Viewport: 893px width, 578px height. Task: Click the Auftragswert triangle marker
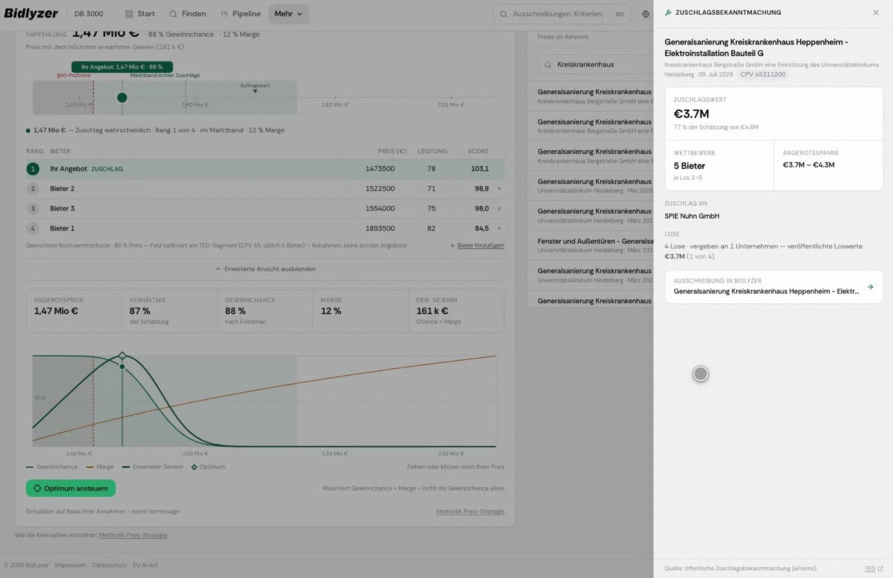coord(255,91)
